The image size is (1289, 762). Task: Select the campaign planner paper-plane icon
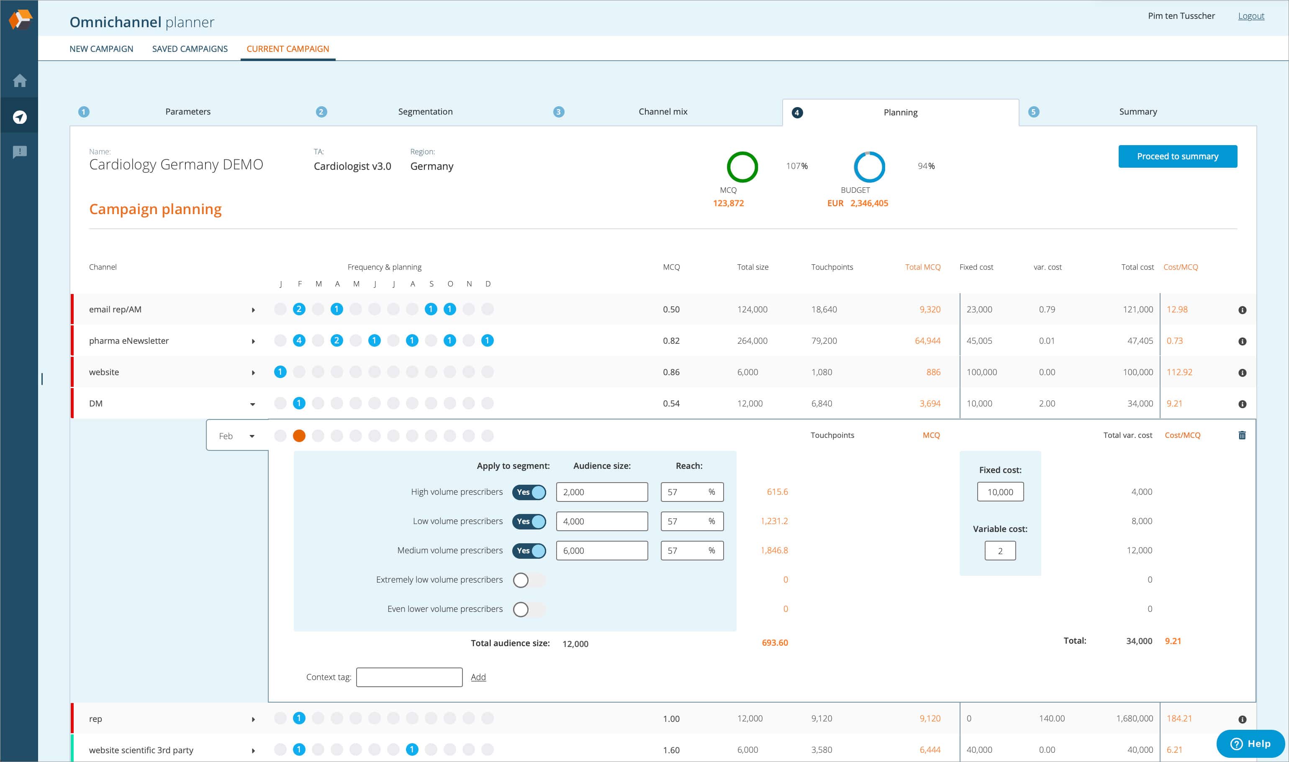[x=20, y=117]
